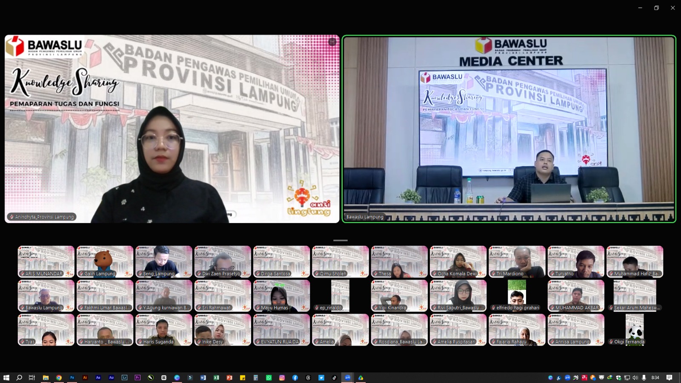Click the Inike Desy participant thumbnail

pyautogui.click(x=223, y=330)
